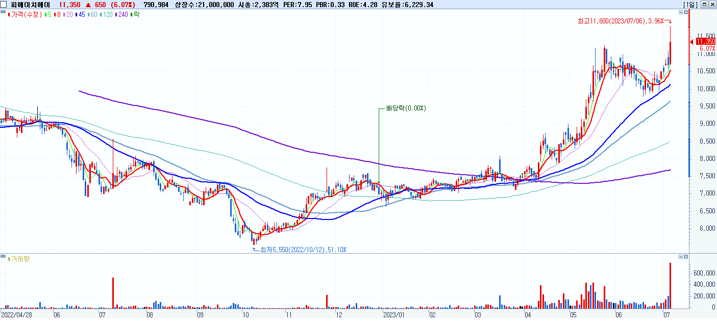Image resolution: width=717 pixels, height=330 pixels.
Task: Click the 9,500 price axis label
Action: 706,106
